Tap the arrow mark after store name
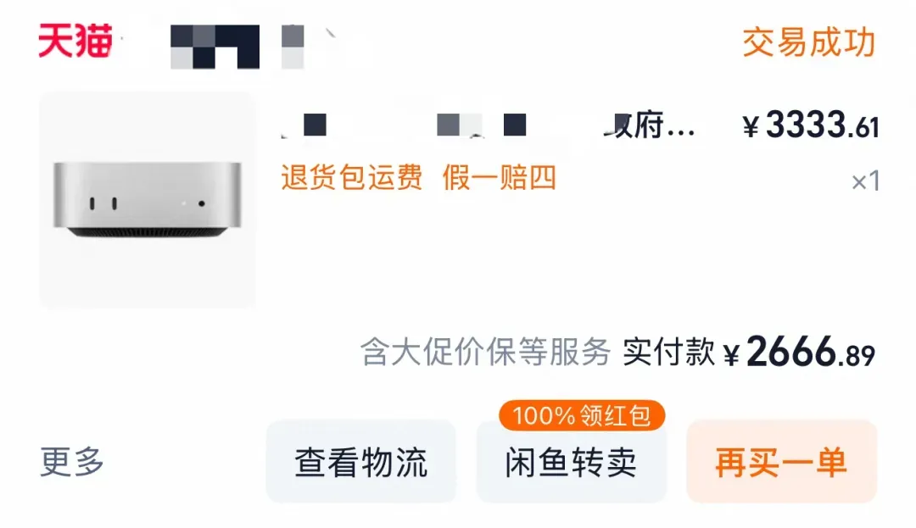The width and height of the screenshot is (916, 528). 332,33
